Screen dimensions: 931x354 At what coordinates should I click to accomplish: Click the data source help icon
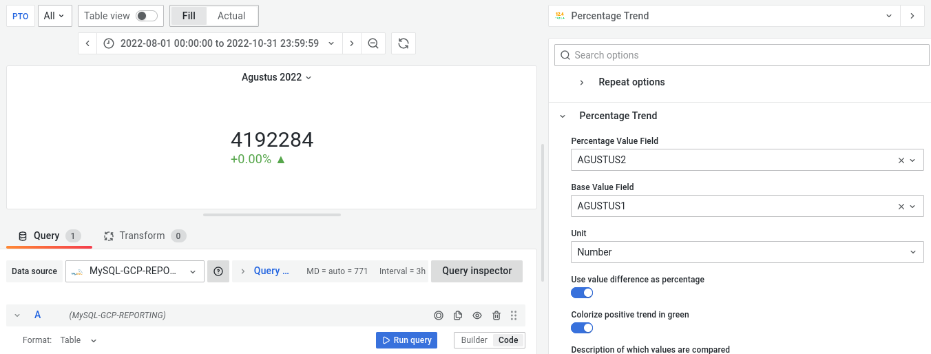218,271
